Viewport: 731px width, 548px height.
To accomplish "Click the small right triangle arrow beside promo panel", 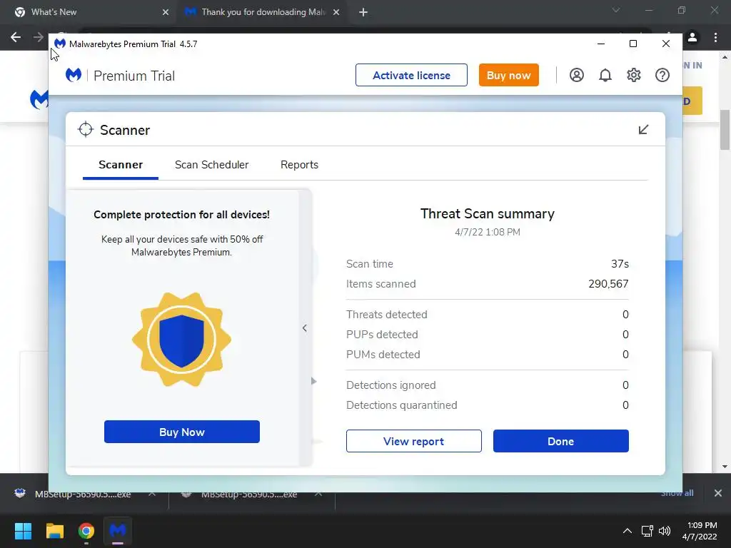I will click(314, 381).
